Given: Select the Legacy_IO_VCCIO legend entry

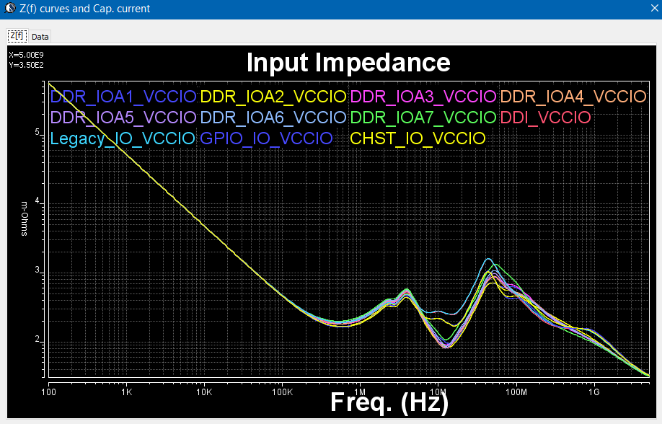Looking at the screenshot, I should coord(124,138).
